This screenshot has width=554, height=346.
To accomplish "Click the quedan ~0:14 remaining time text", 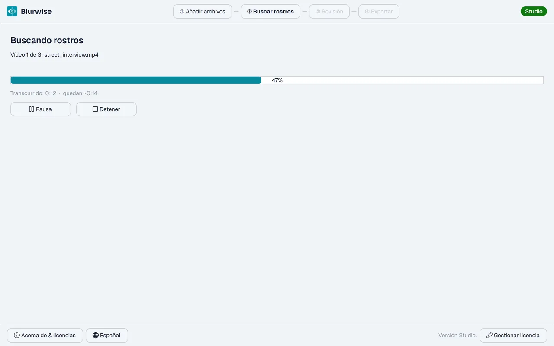I will 80,93.
